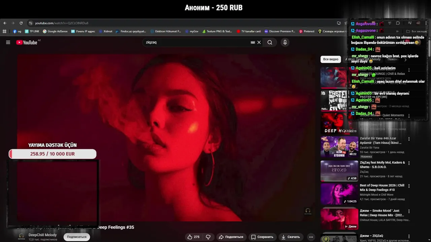431x242 pixels.
Task: Click the Подписаться button
Action: pyautogui.click(x=77, y=237)
